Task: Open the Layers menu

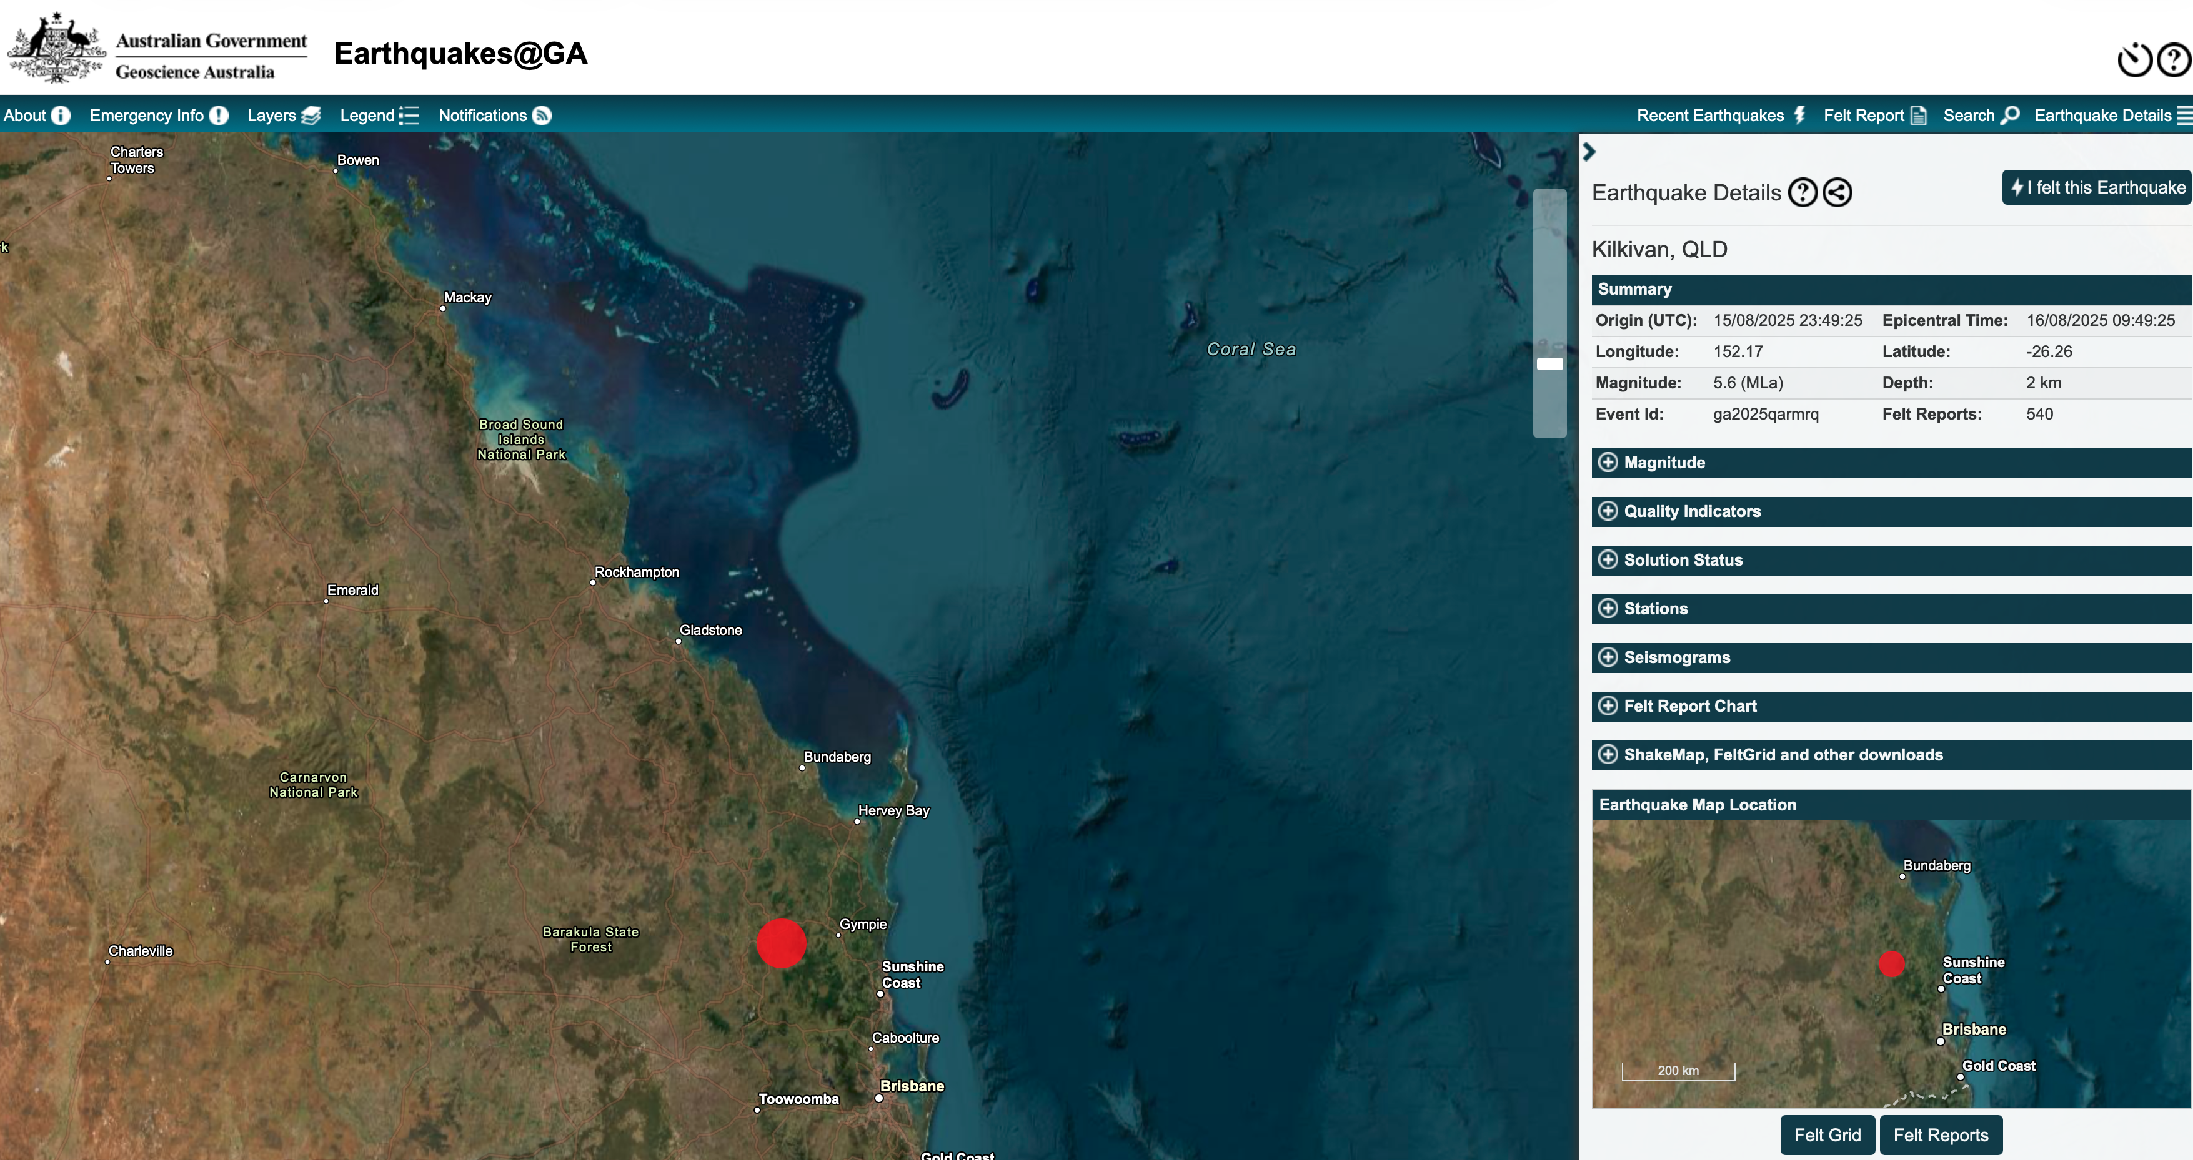Action: point(284,116)
